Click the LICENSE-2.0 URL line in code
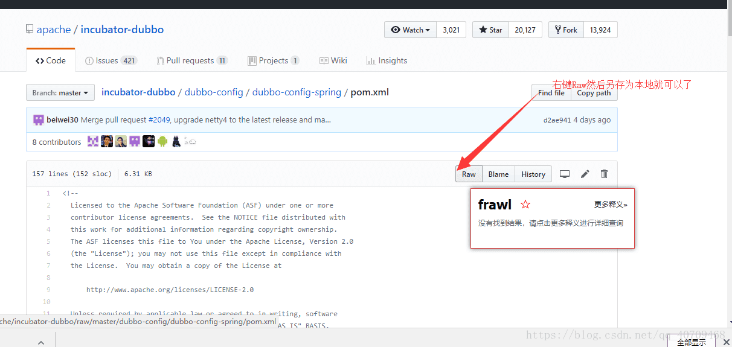 (170, 290)
